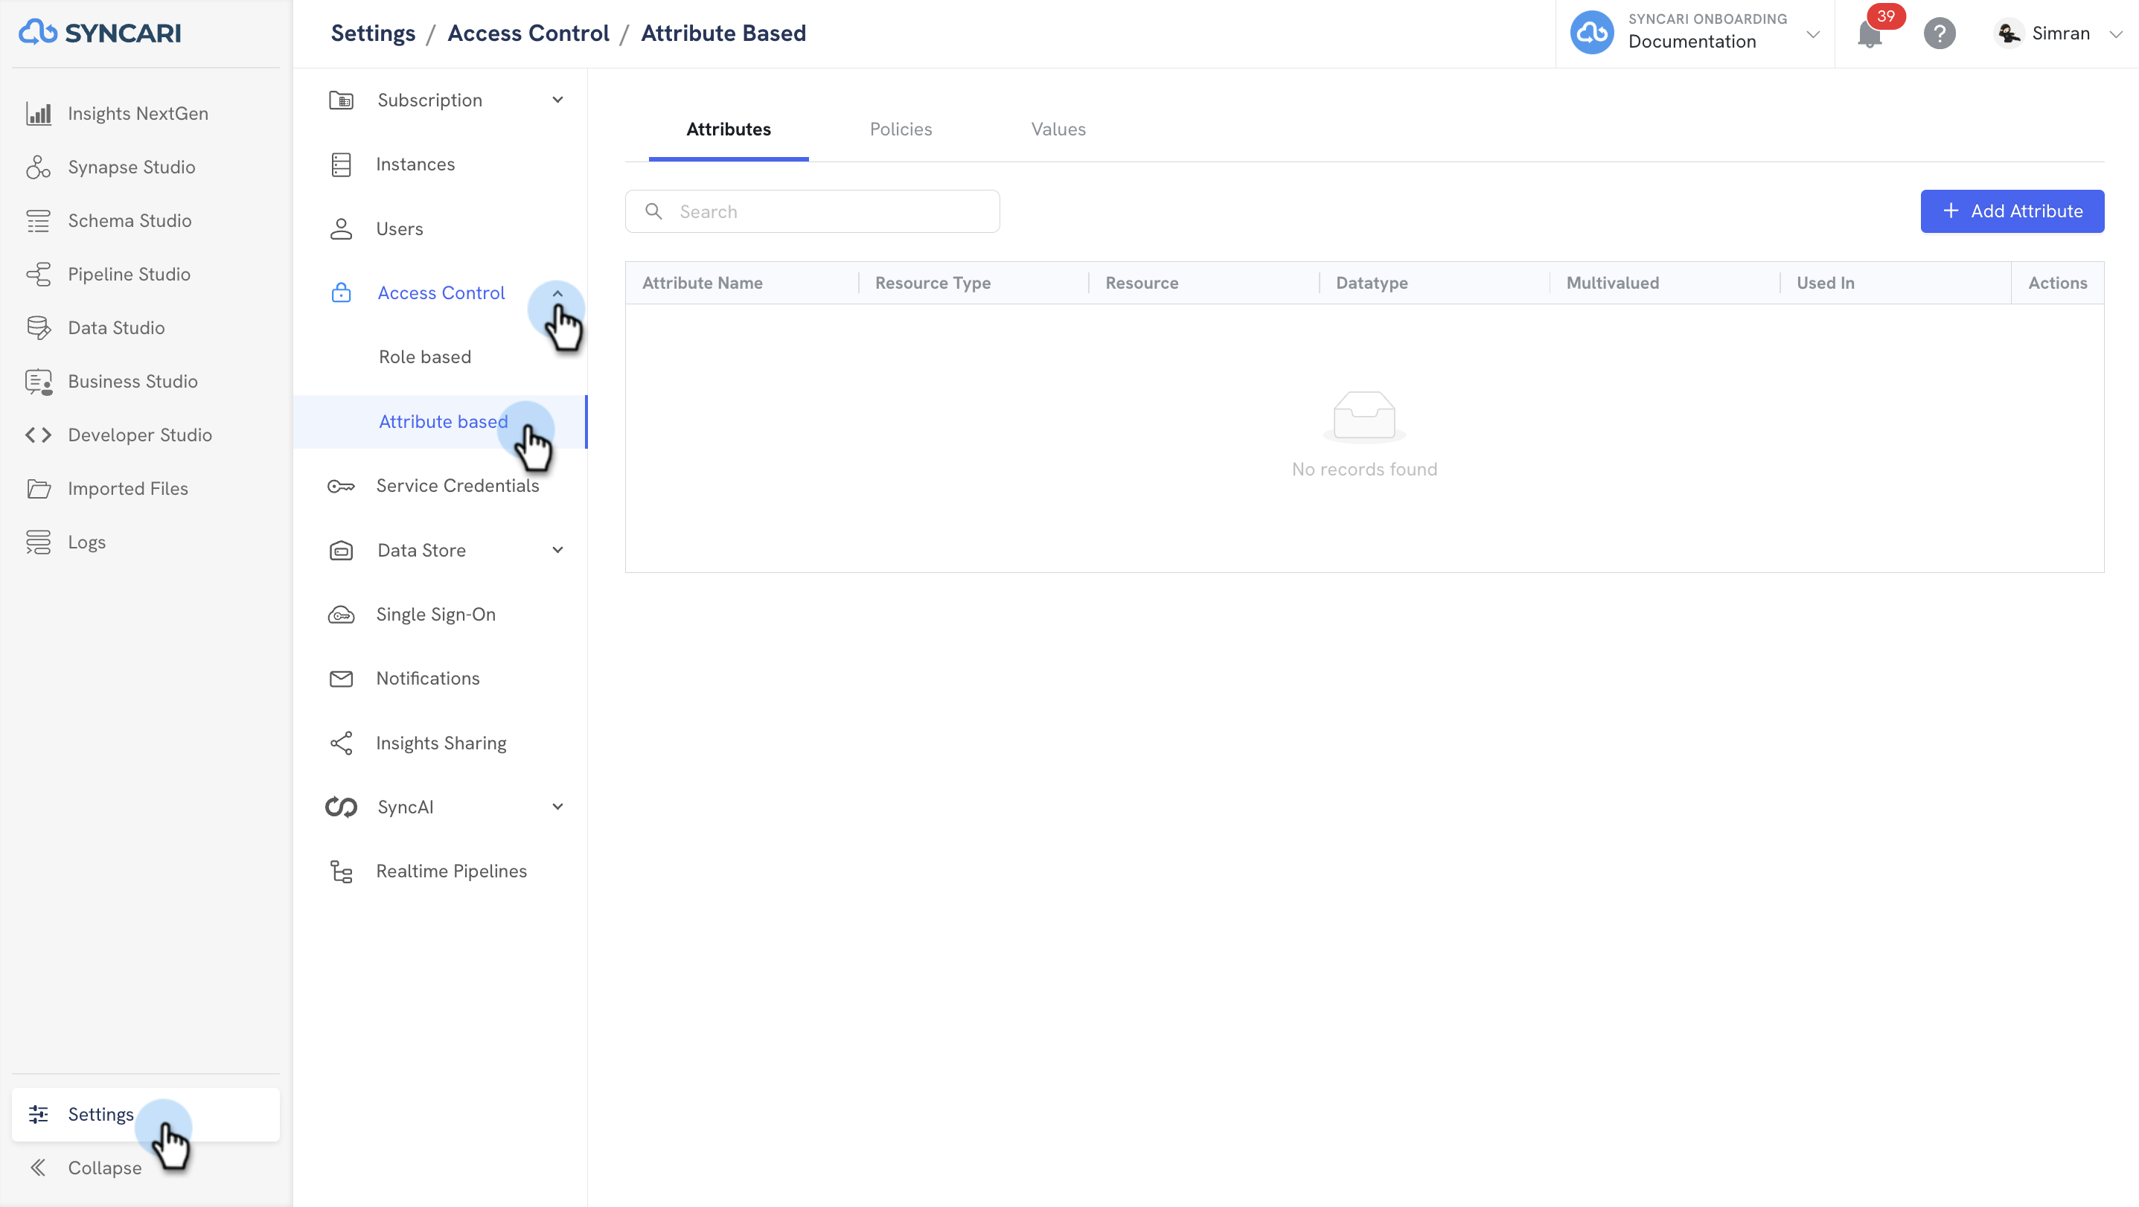Click the Data Store icon

pyautogui.click(x=342, y=551)
